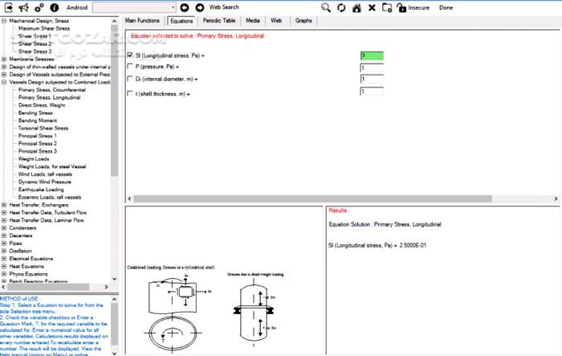This screenshot has width=562, height=356.
Task: Click the info icon in the toolbar
Action: [x=54, y=7]
